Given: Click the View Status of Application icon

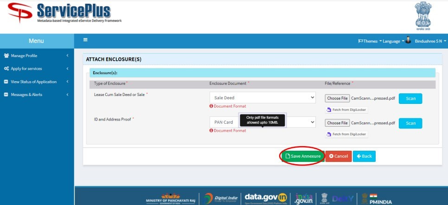Looking at the screenshot, I should (x=6, y=82).
